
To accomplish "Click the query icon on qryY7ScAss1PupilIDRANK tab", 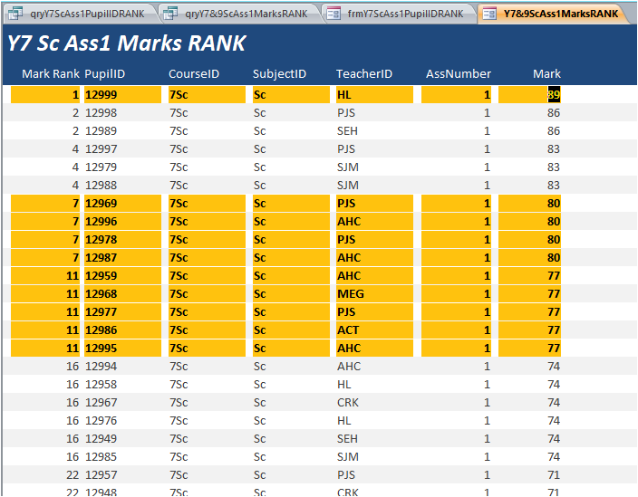I will tap(15, 14).
